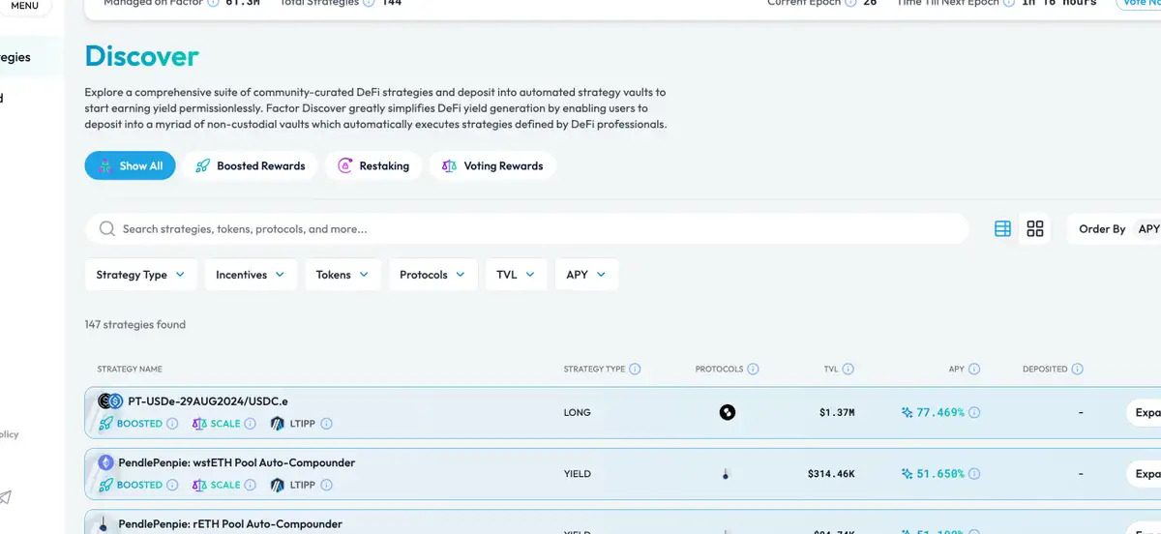Click Strategy Type column info icon

click(635, 369)
